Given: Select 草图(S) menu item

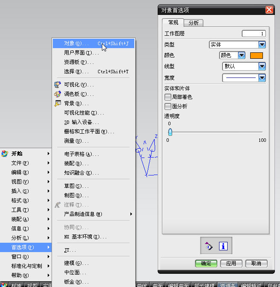Looking at the screenshot, I should (93, 186).
